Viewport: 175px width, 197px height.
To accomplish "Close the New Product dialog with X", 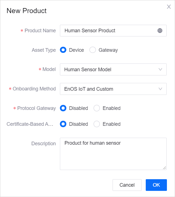I will point(169,7).
